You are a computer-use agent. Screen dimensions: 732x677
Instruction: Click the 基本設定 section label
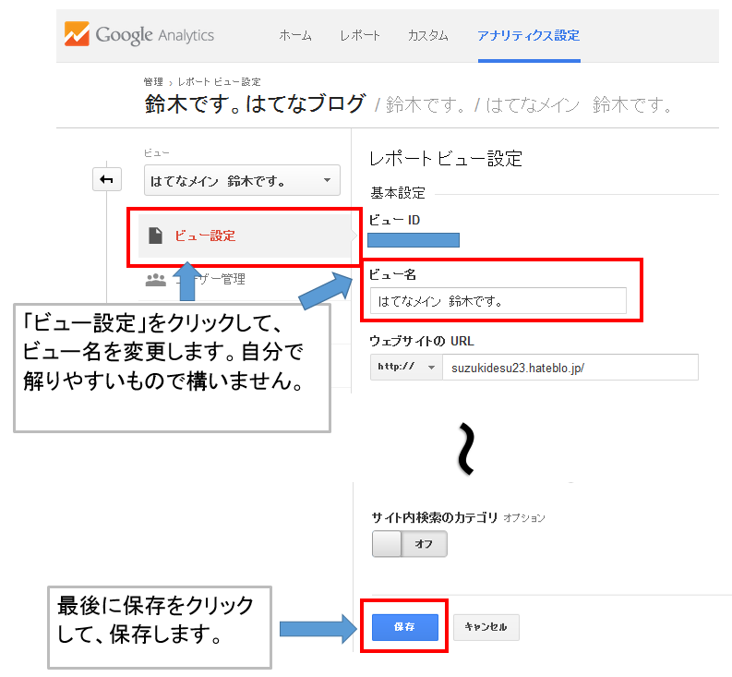tap(398, 193)
